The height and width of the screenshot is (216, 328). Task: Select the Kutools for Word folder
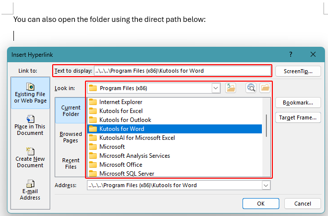click(174, 129)
